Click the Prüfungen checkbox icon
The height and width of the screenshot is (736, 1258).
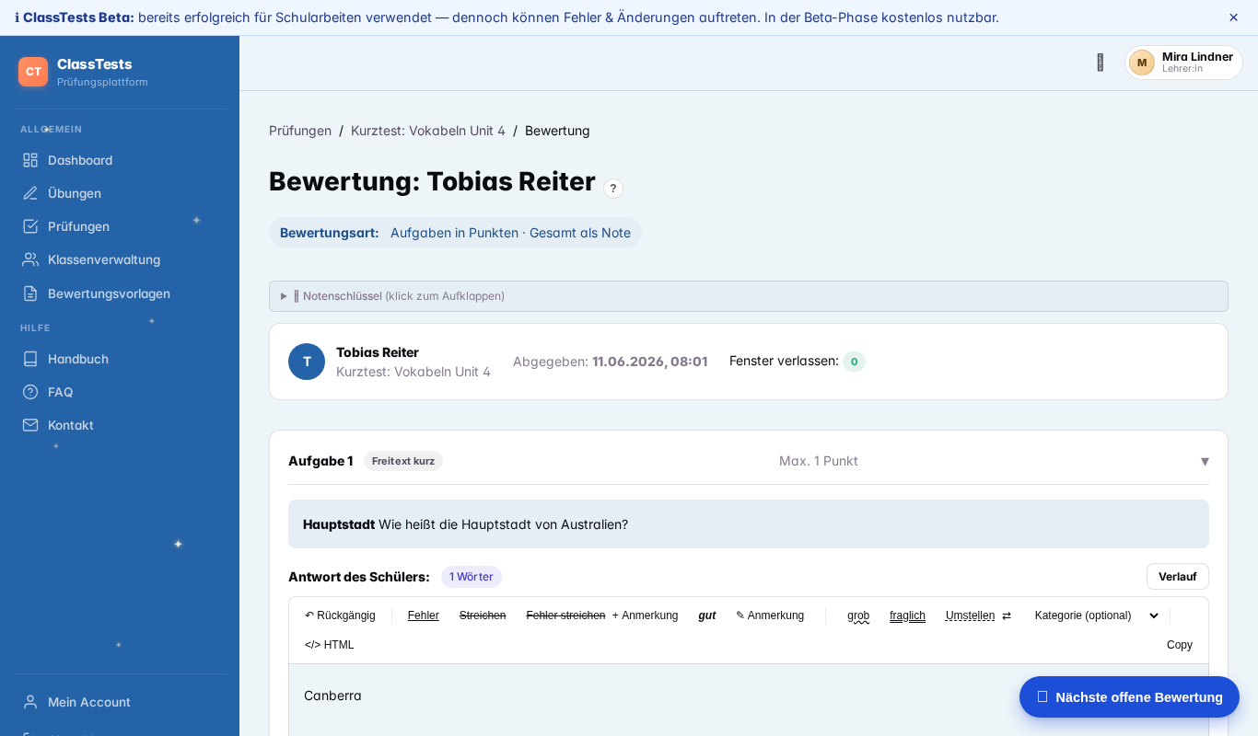pyautogui.click(x=30, y=226)
